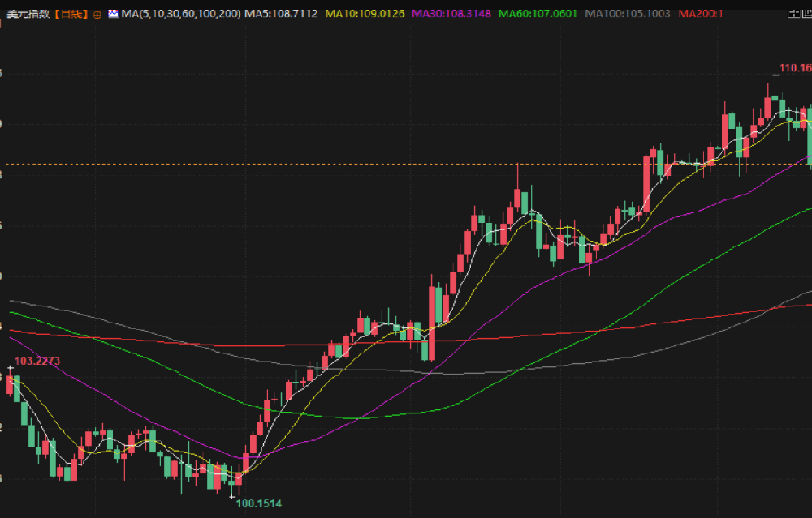Select the green MA60:107.0601 legend label
The image size is (812, 518).
(x=538, y=14)
